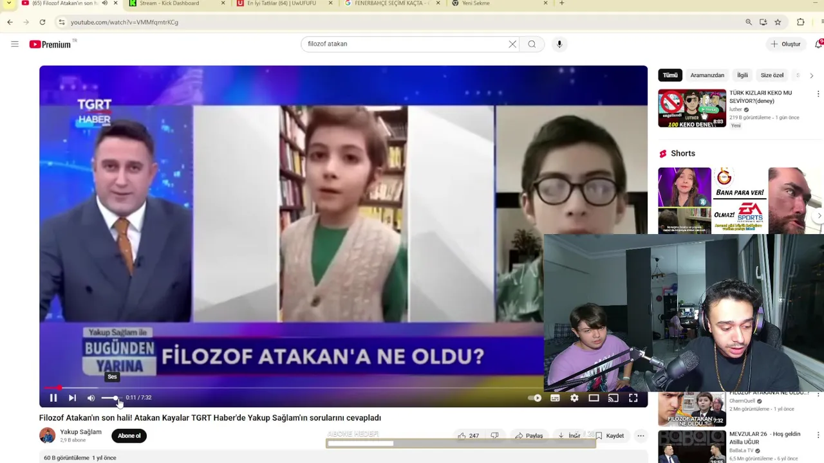Select the Tümü filter chip

[670, 75]
